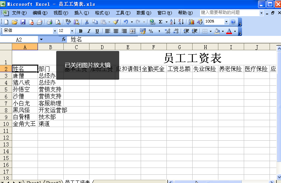The height and width of the screenshot is (183, 281).
Task: Click the Permission icon in standard toolbar
Action: click(31, 22)
